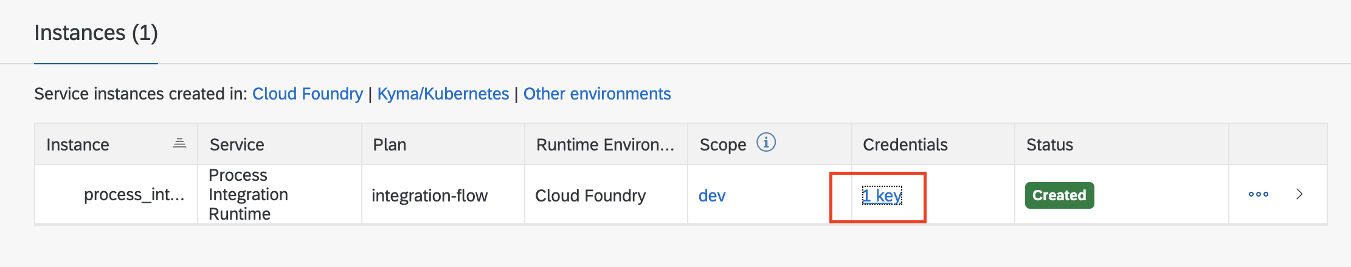Click the Service column header
Image resolution: width=1351 pixels, height=267 pixels.
(237, 144)
